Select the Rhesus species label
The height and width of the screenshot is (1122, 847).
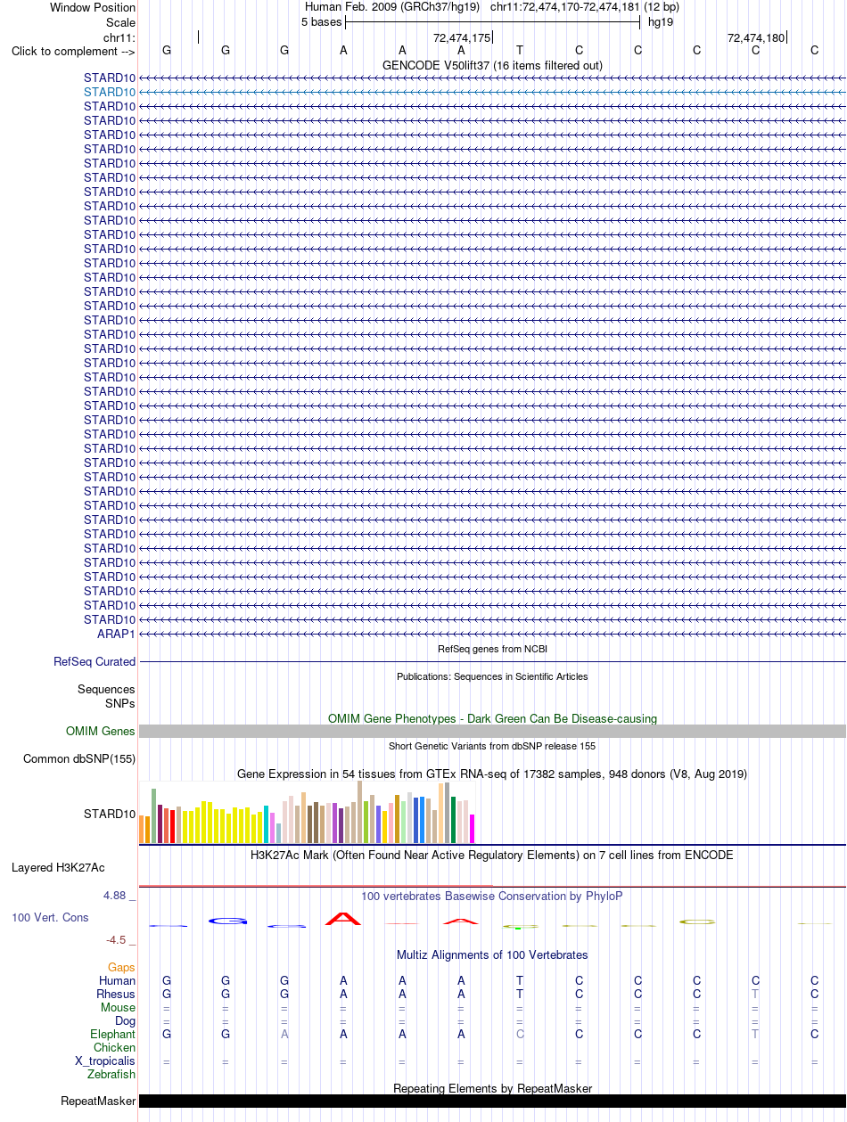tap(116, 994)
